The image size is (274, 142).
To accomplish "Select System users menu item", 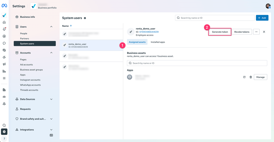I will click(x=35, y=44).
